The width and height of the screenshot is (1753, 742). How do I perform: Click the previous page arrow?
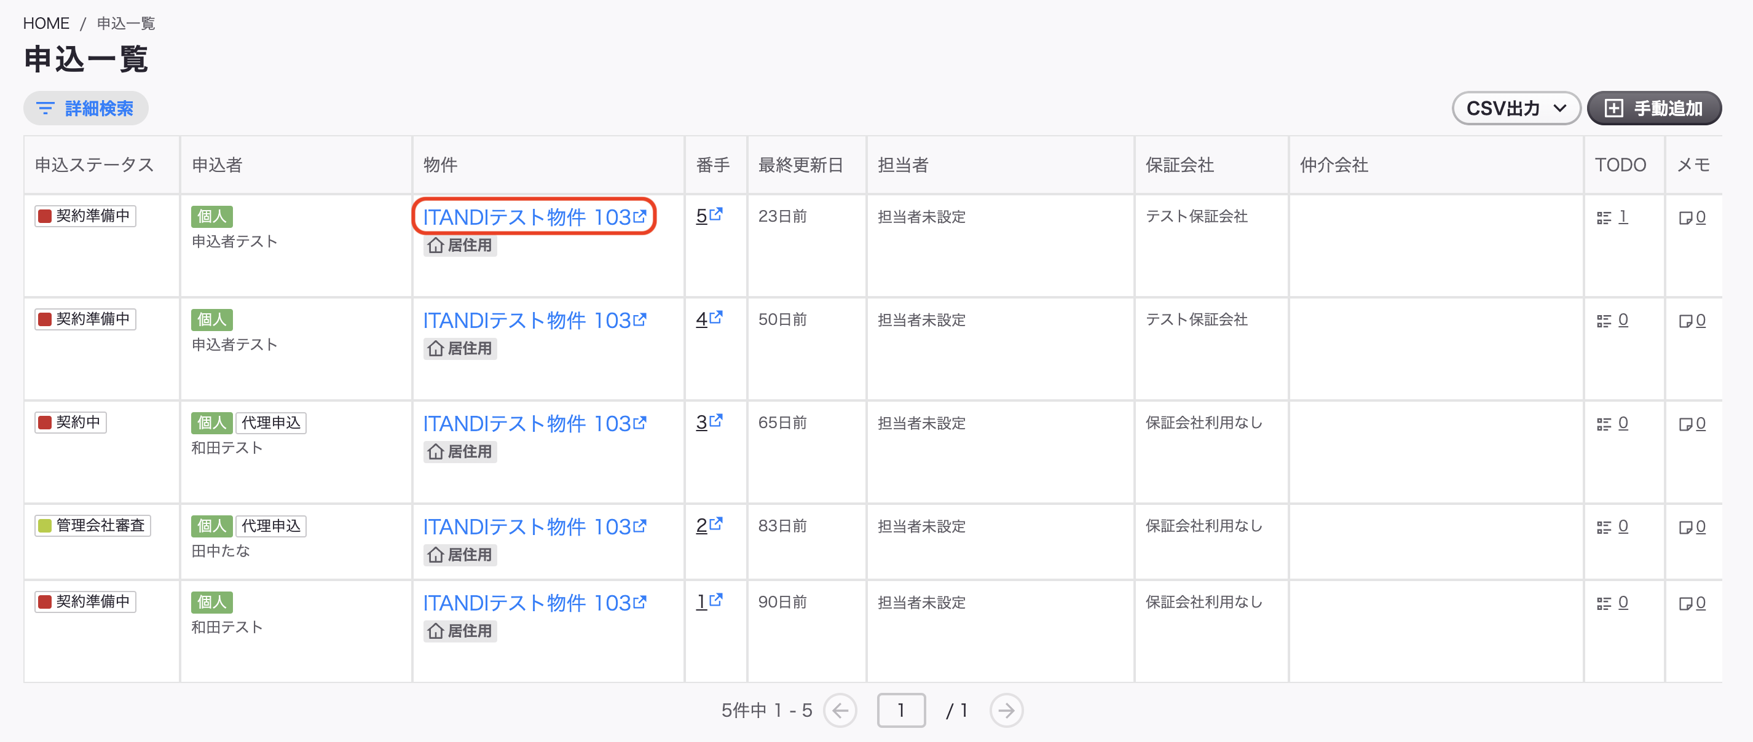[840, 711]
